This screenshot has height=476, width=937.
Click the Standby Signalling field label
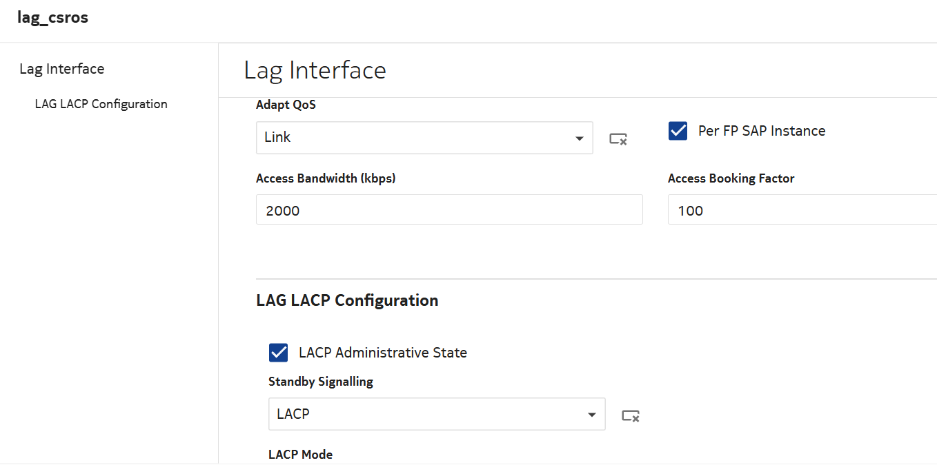click(320, 382)
